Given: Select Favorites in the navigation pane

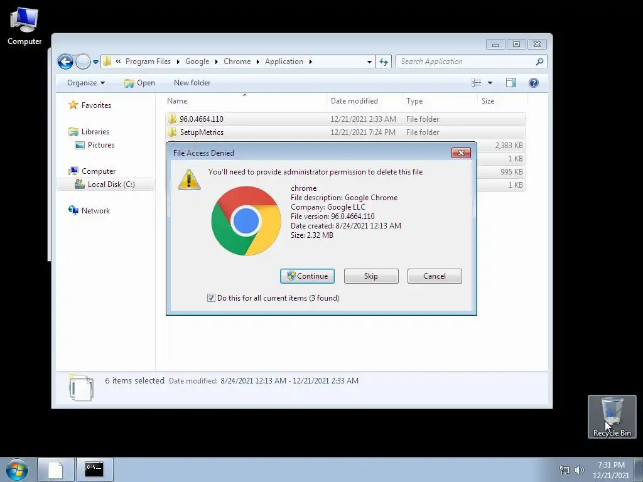Looking at the screenshot, I should (x=90, y=105).
